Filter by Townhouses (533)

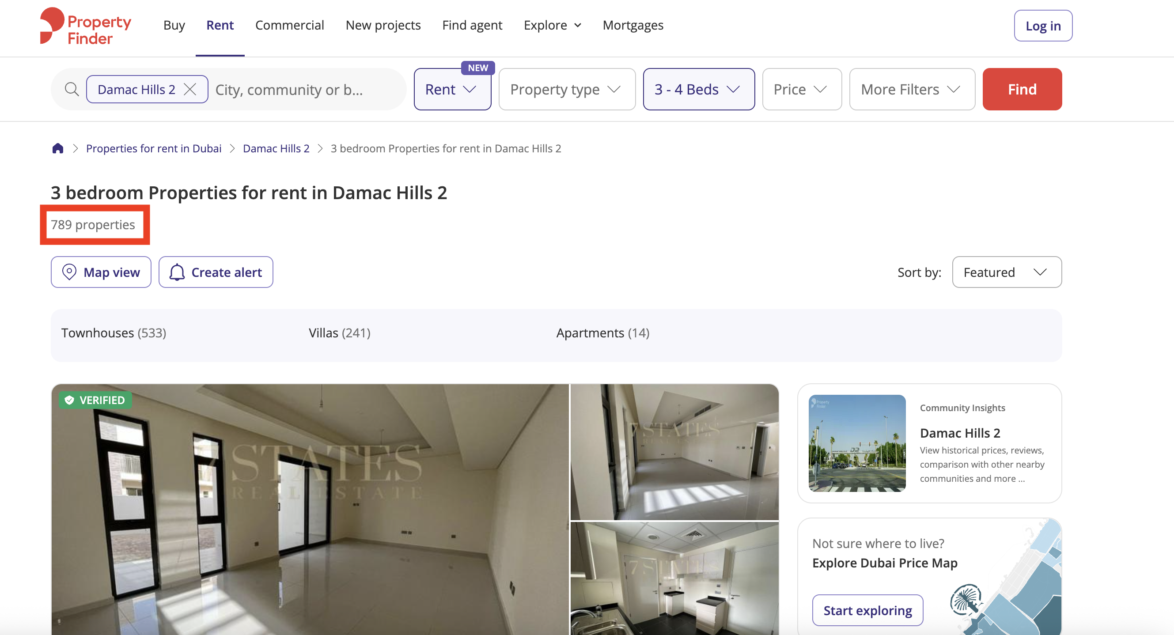pos(114,333)
